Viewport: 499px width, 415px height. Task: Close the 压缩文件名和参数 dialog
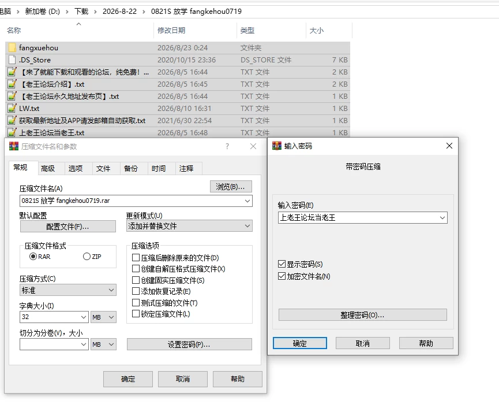pos(253,146)
